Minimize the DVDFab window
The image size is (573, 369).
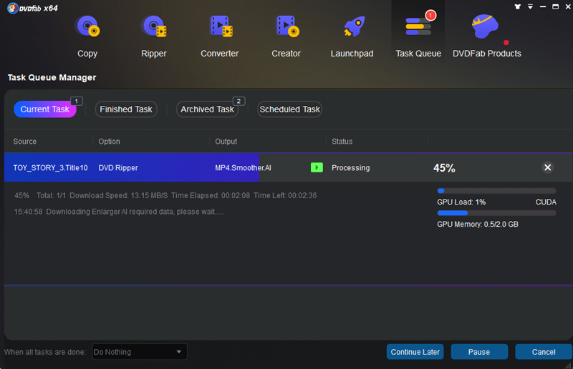(543, 6)
